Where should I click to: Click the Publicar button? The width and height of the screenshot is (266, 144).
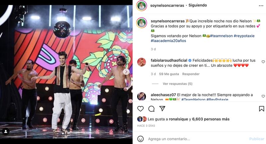click(257, 139)
